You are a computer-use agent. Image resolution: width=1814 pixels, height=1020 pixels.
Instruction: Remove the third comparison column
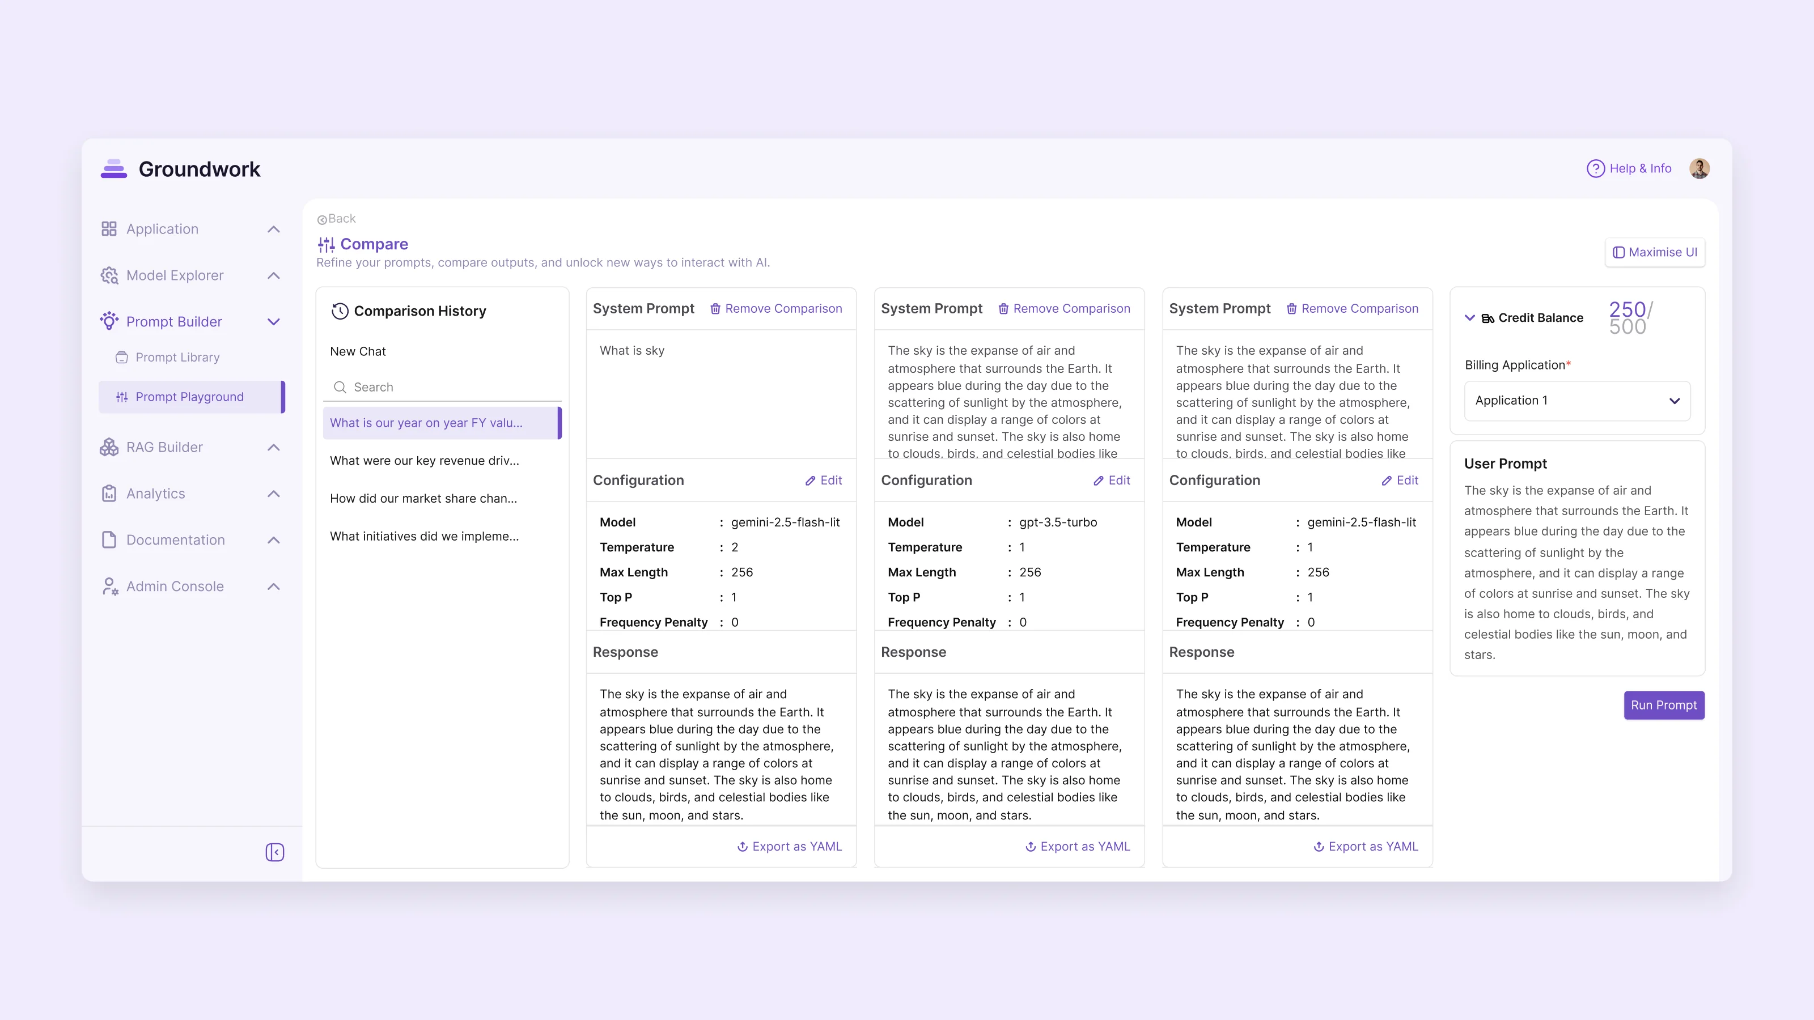[x=1352, y=308]
